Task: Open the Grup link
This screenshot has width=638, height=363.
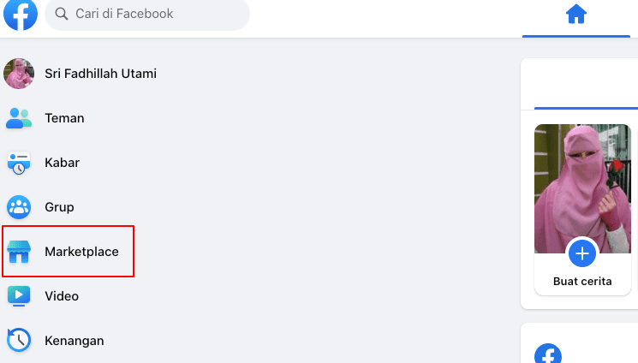Action: click(x=59, y=207)
